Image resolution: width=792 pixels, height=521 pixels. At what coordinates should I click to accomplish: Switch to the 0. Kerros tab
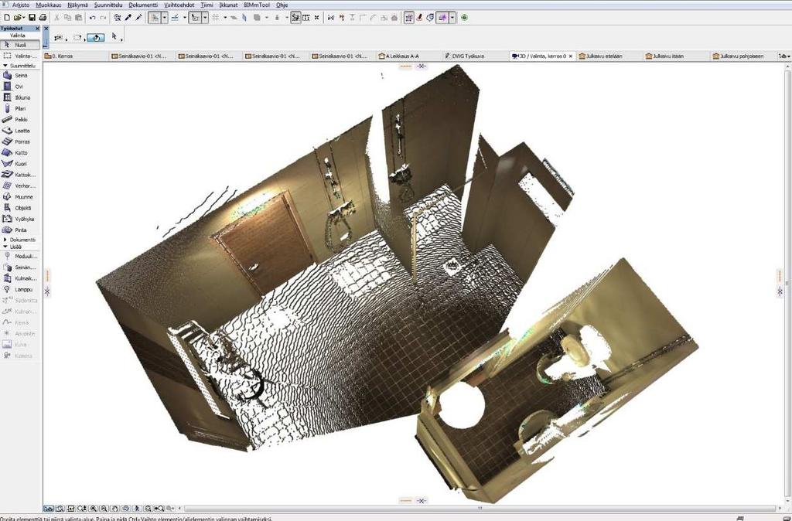point(76,56)
